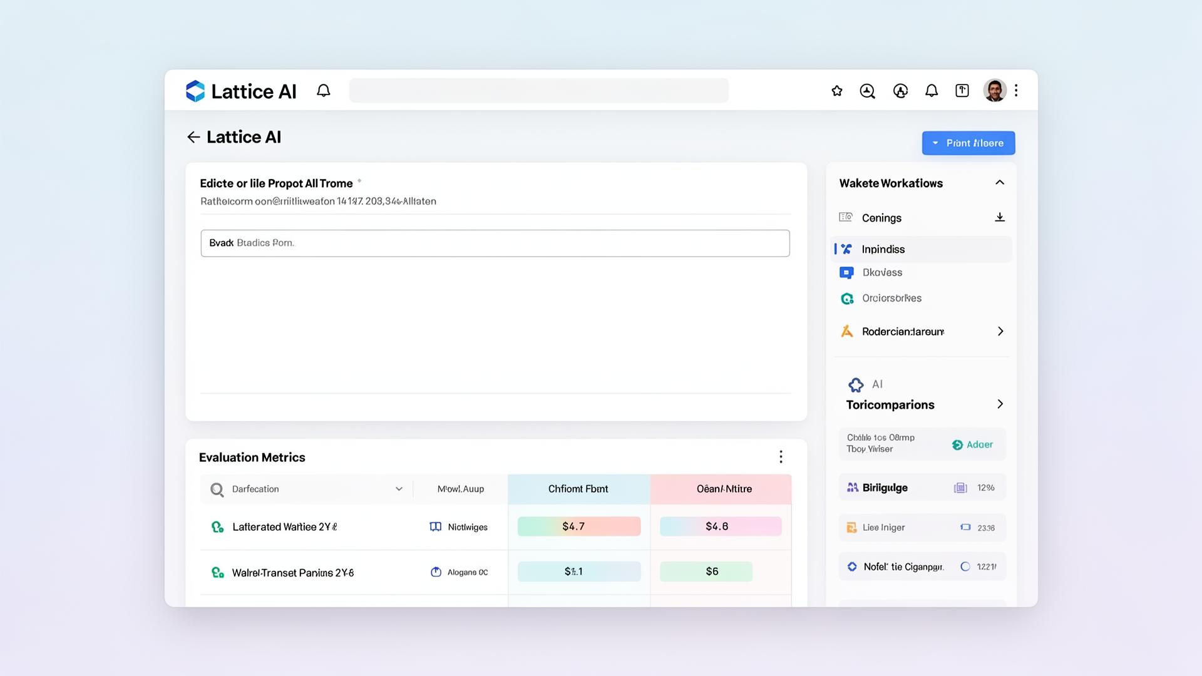Click the circle toggle in Nofel' card
This screenshot has height=676, width=1202.
tap(965, 566)
